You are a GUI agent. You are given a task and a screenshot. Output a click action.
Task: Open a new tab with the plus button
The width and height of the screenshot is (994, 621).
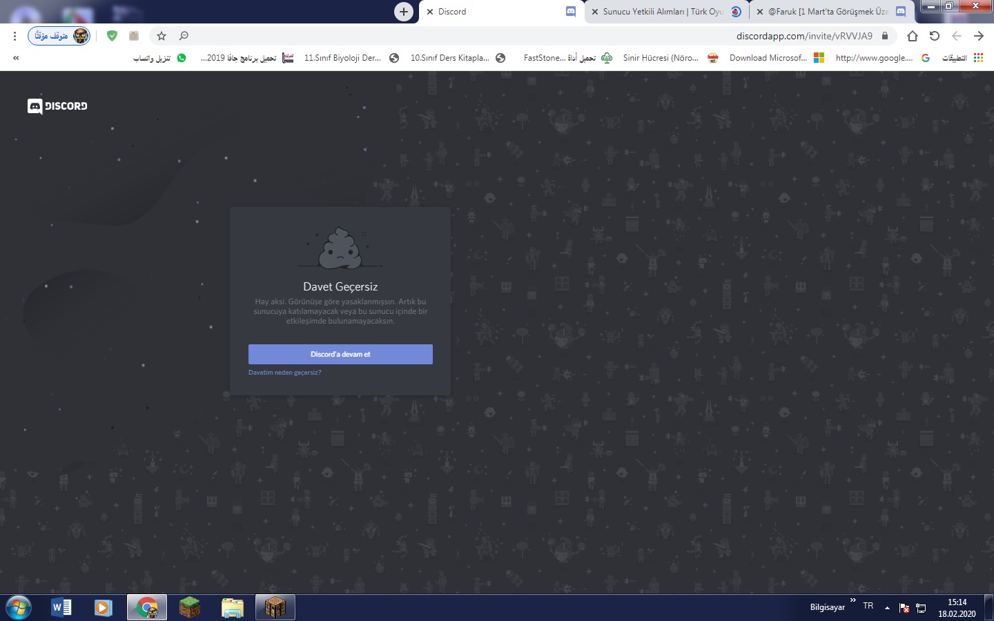point(404,11)
